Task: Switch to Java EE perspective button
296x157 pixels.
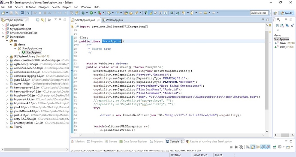Action: click(x=287, y=13)
